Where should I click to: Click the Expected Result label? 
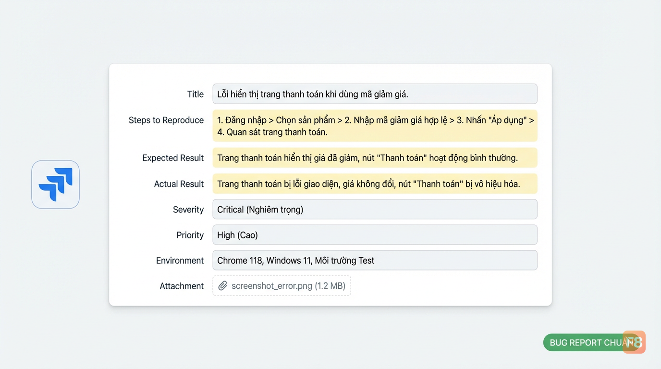[173, 158]
